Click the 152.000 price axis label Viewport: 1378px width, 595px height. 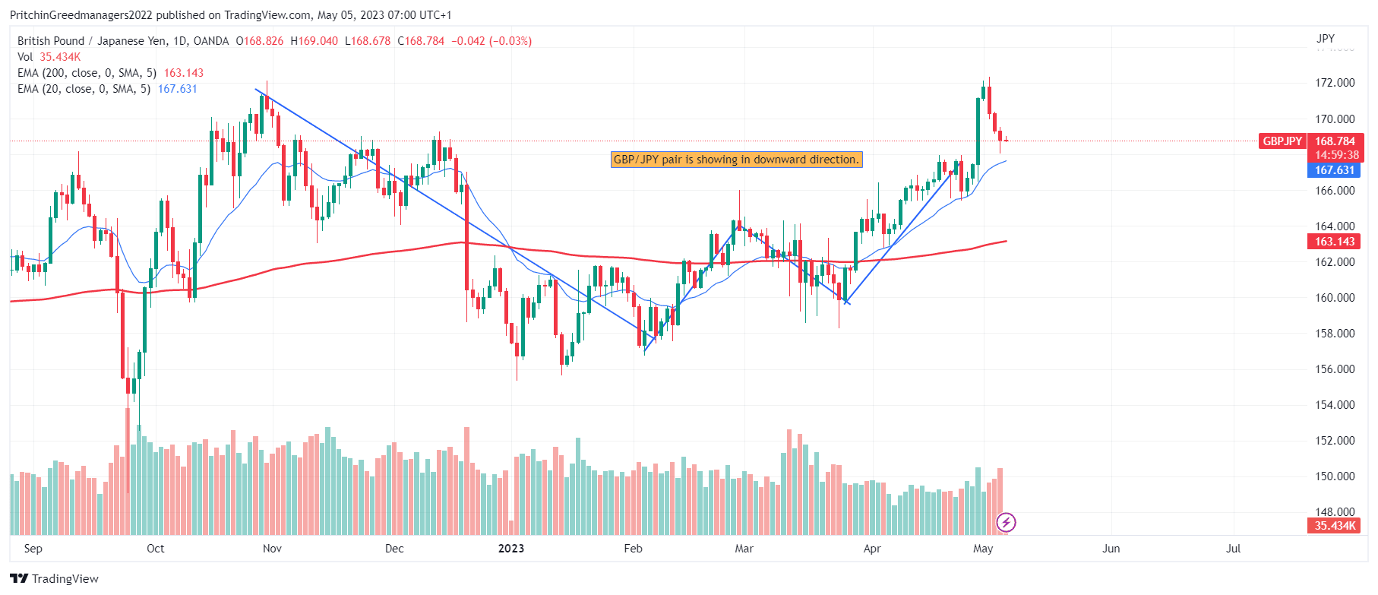coord(1335,441)
